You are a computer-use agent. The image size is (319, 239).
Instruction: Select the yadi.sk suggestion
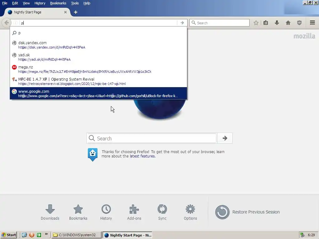coord(98,57)
